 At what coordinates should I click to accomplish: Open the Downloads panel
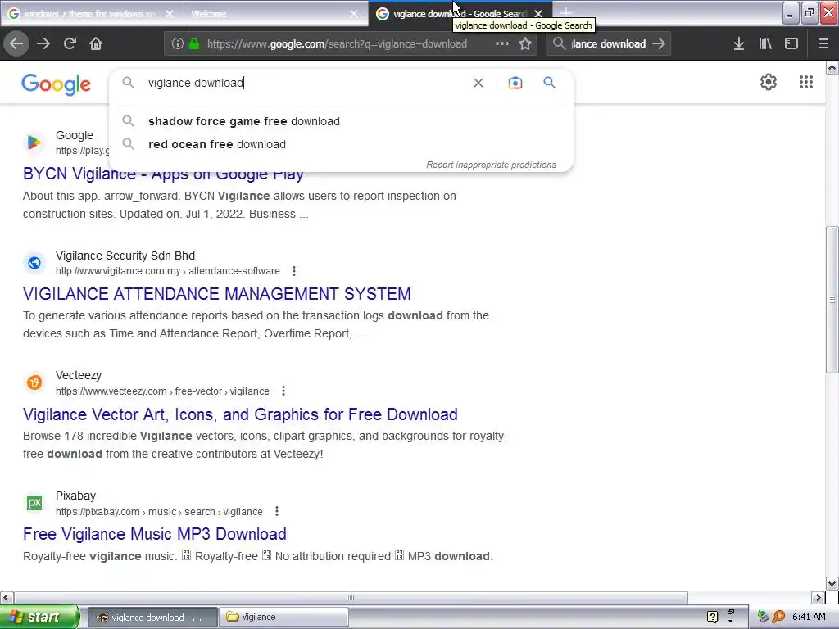tap(739, 44)
